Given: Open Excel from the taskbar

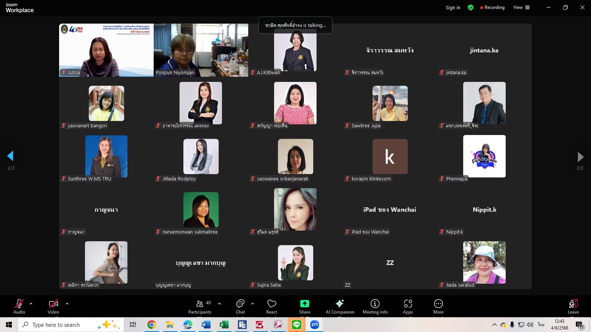Looking at the screenshot, I should [223, 325].
